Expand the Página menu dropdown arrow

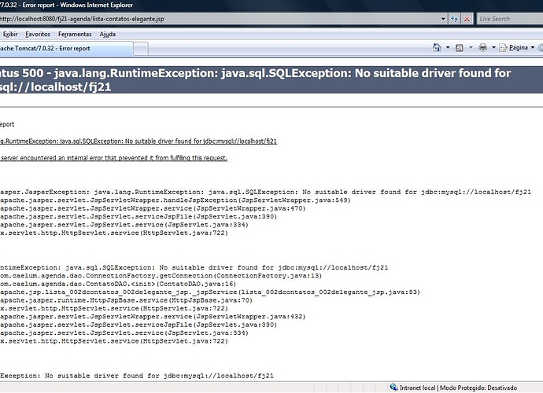pos(531,48)
